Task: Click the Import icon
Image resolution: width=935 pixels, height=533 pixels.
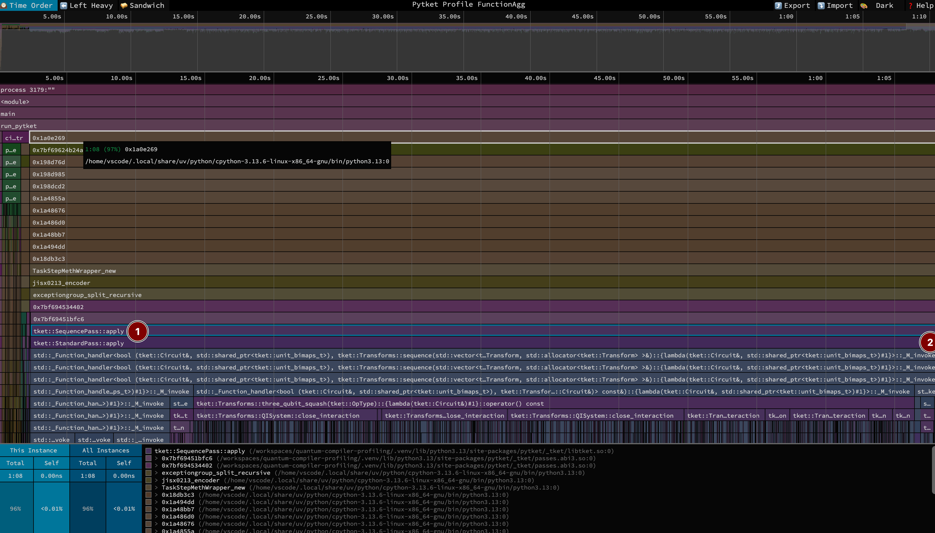Action: click(x=821, y=5)
